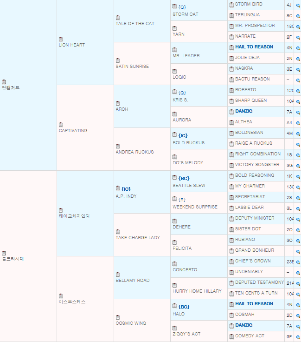This screenshot has height=342, width=301.
Task: Click the magnifier icon in the TERLINGUA row
Action: point(298,15)
